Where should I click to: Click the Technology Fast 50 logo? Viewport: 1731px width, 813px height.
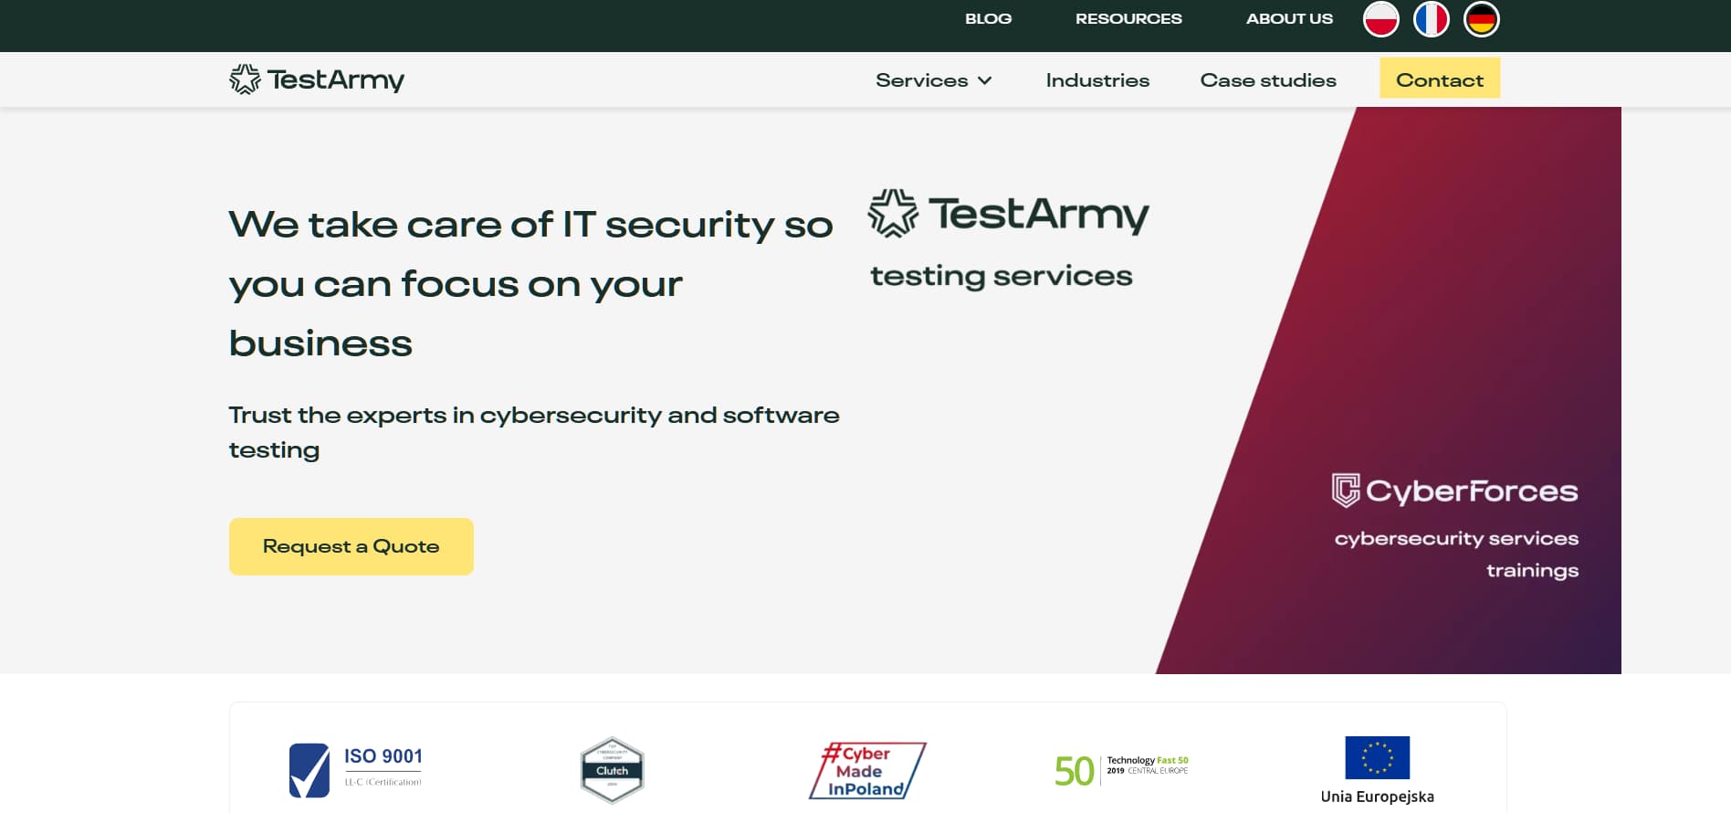(x=1122, y=770)
